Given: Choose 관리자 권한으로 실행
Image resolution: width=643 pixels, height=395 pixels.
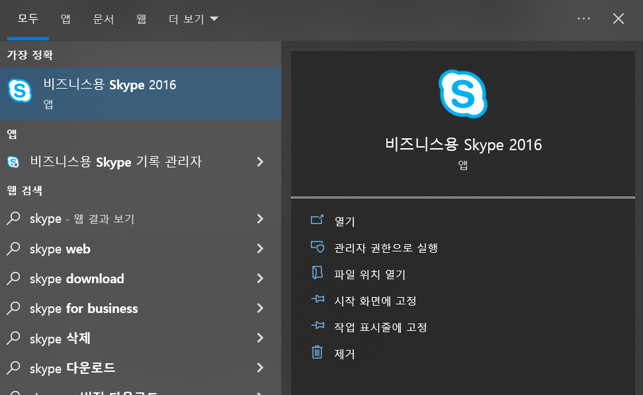Looking at the screenshot, I should tap(386, 247).
